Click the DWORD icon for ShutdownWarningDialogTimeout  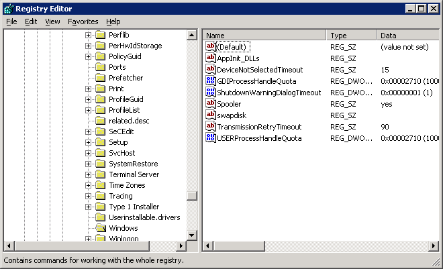[x=210, y=93]
